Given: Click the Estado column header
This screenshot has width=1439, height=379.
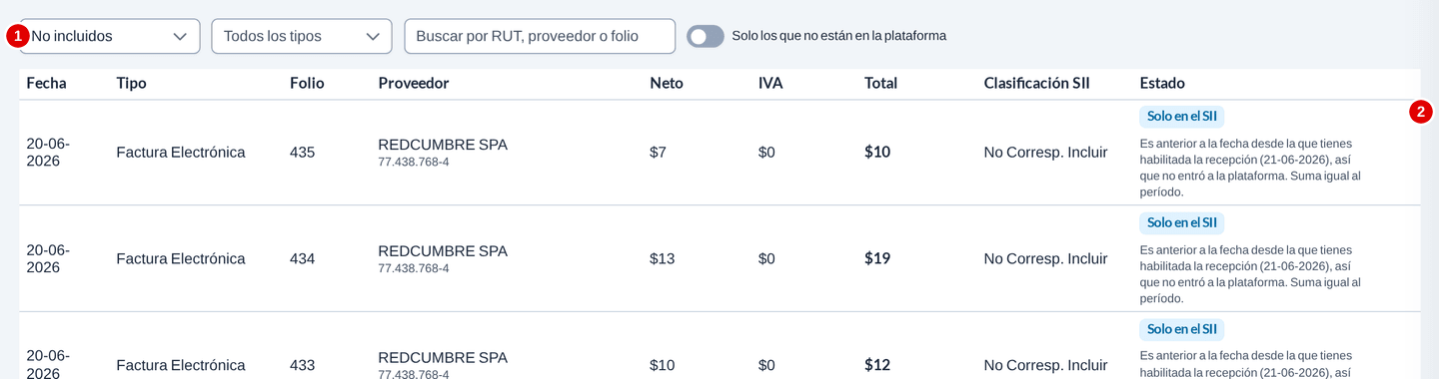Looking at the screenshot, I should [x=1162, y=83].
